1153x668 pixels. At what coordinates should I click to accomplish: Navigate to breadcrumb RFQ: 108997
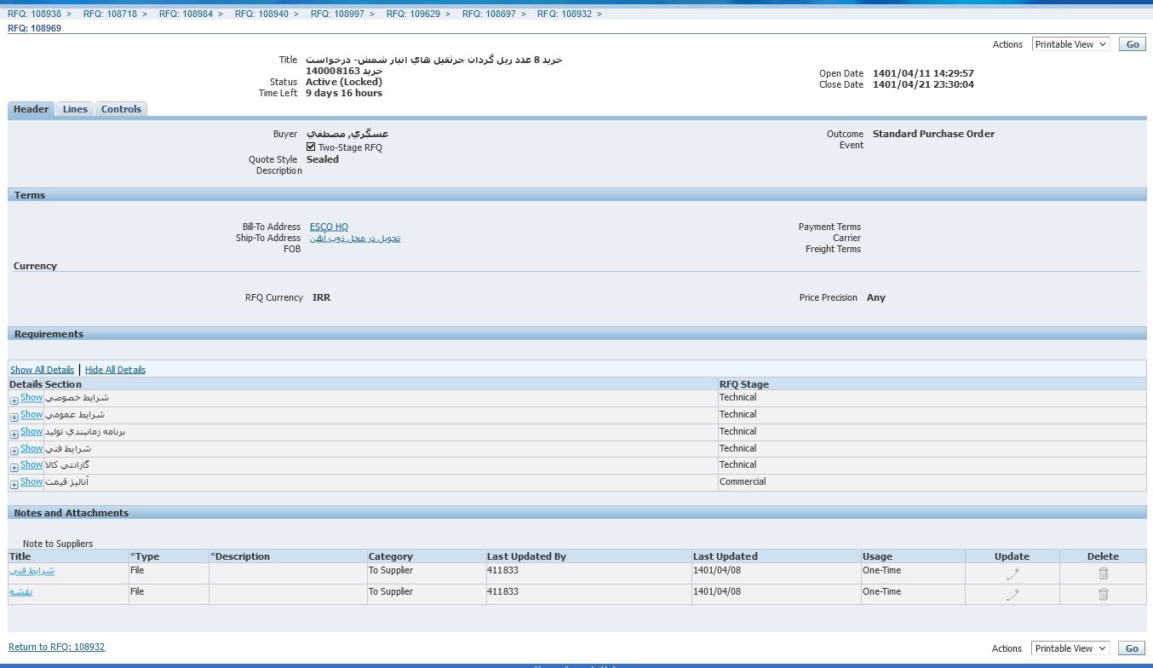(337, 14)
